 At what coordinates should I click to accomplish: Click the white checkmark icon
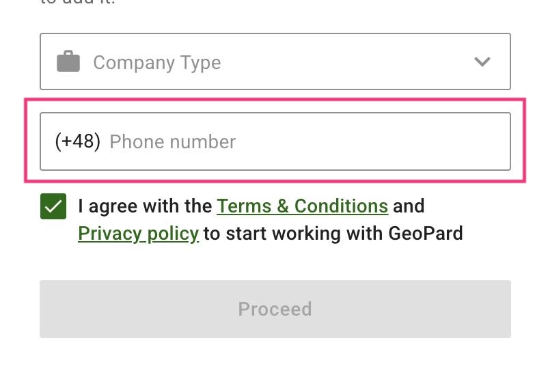53,206
